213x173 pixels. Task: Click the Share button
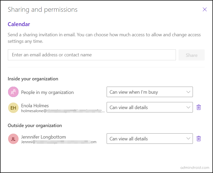191,55
